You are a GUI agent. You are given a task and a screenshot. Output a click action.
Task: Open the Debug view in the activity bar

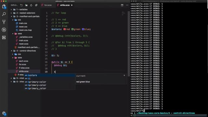click(4, 30)
